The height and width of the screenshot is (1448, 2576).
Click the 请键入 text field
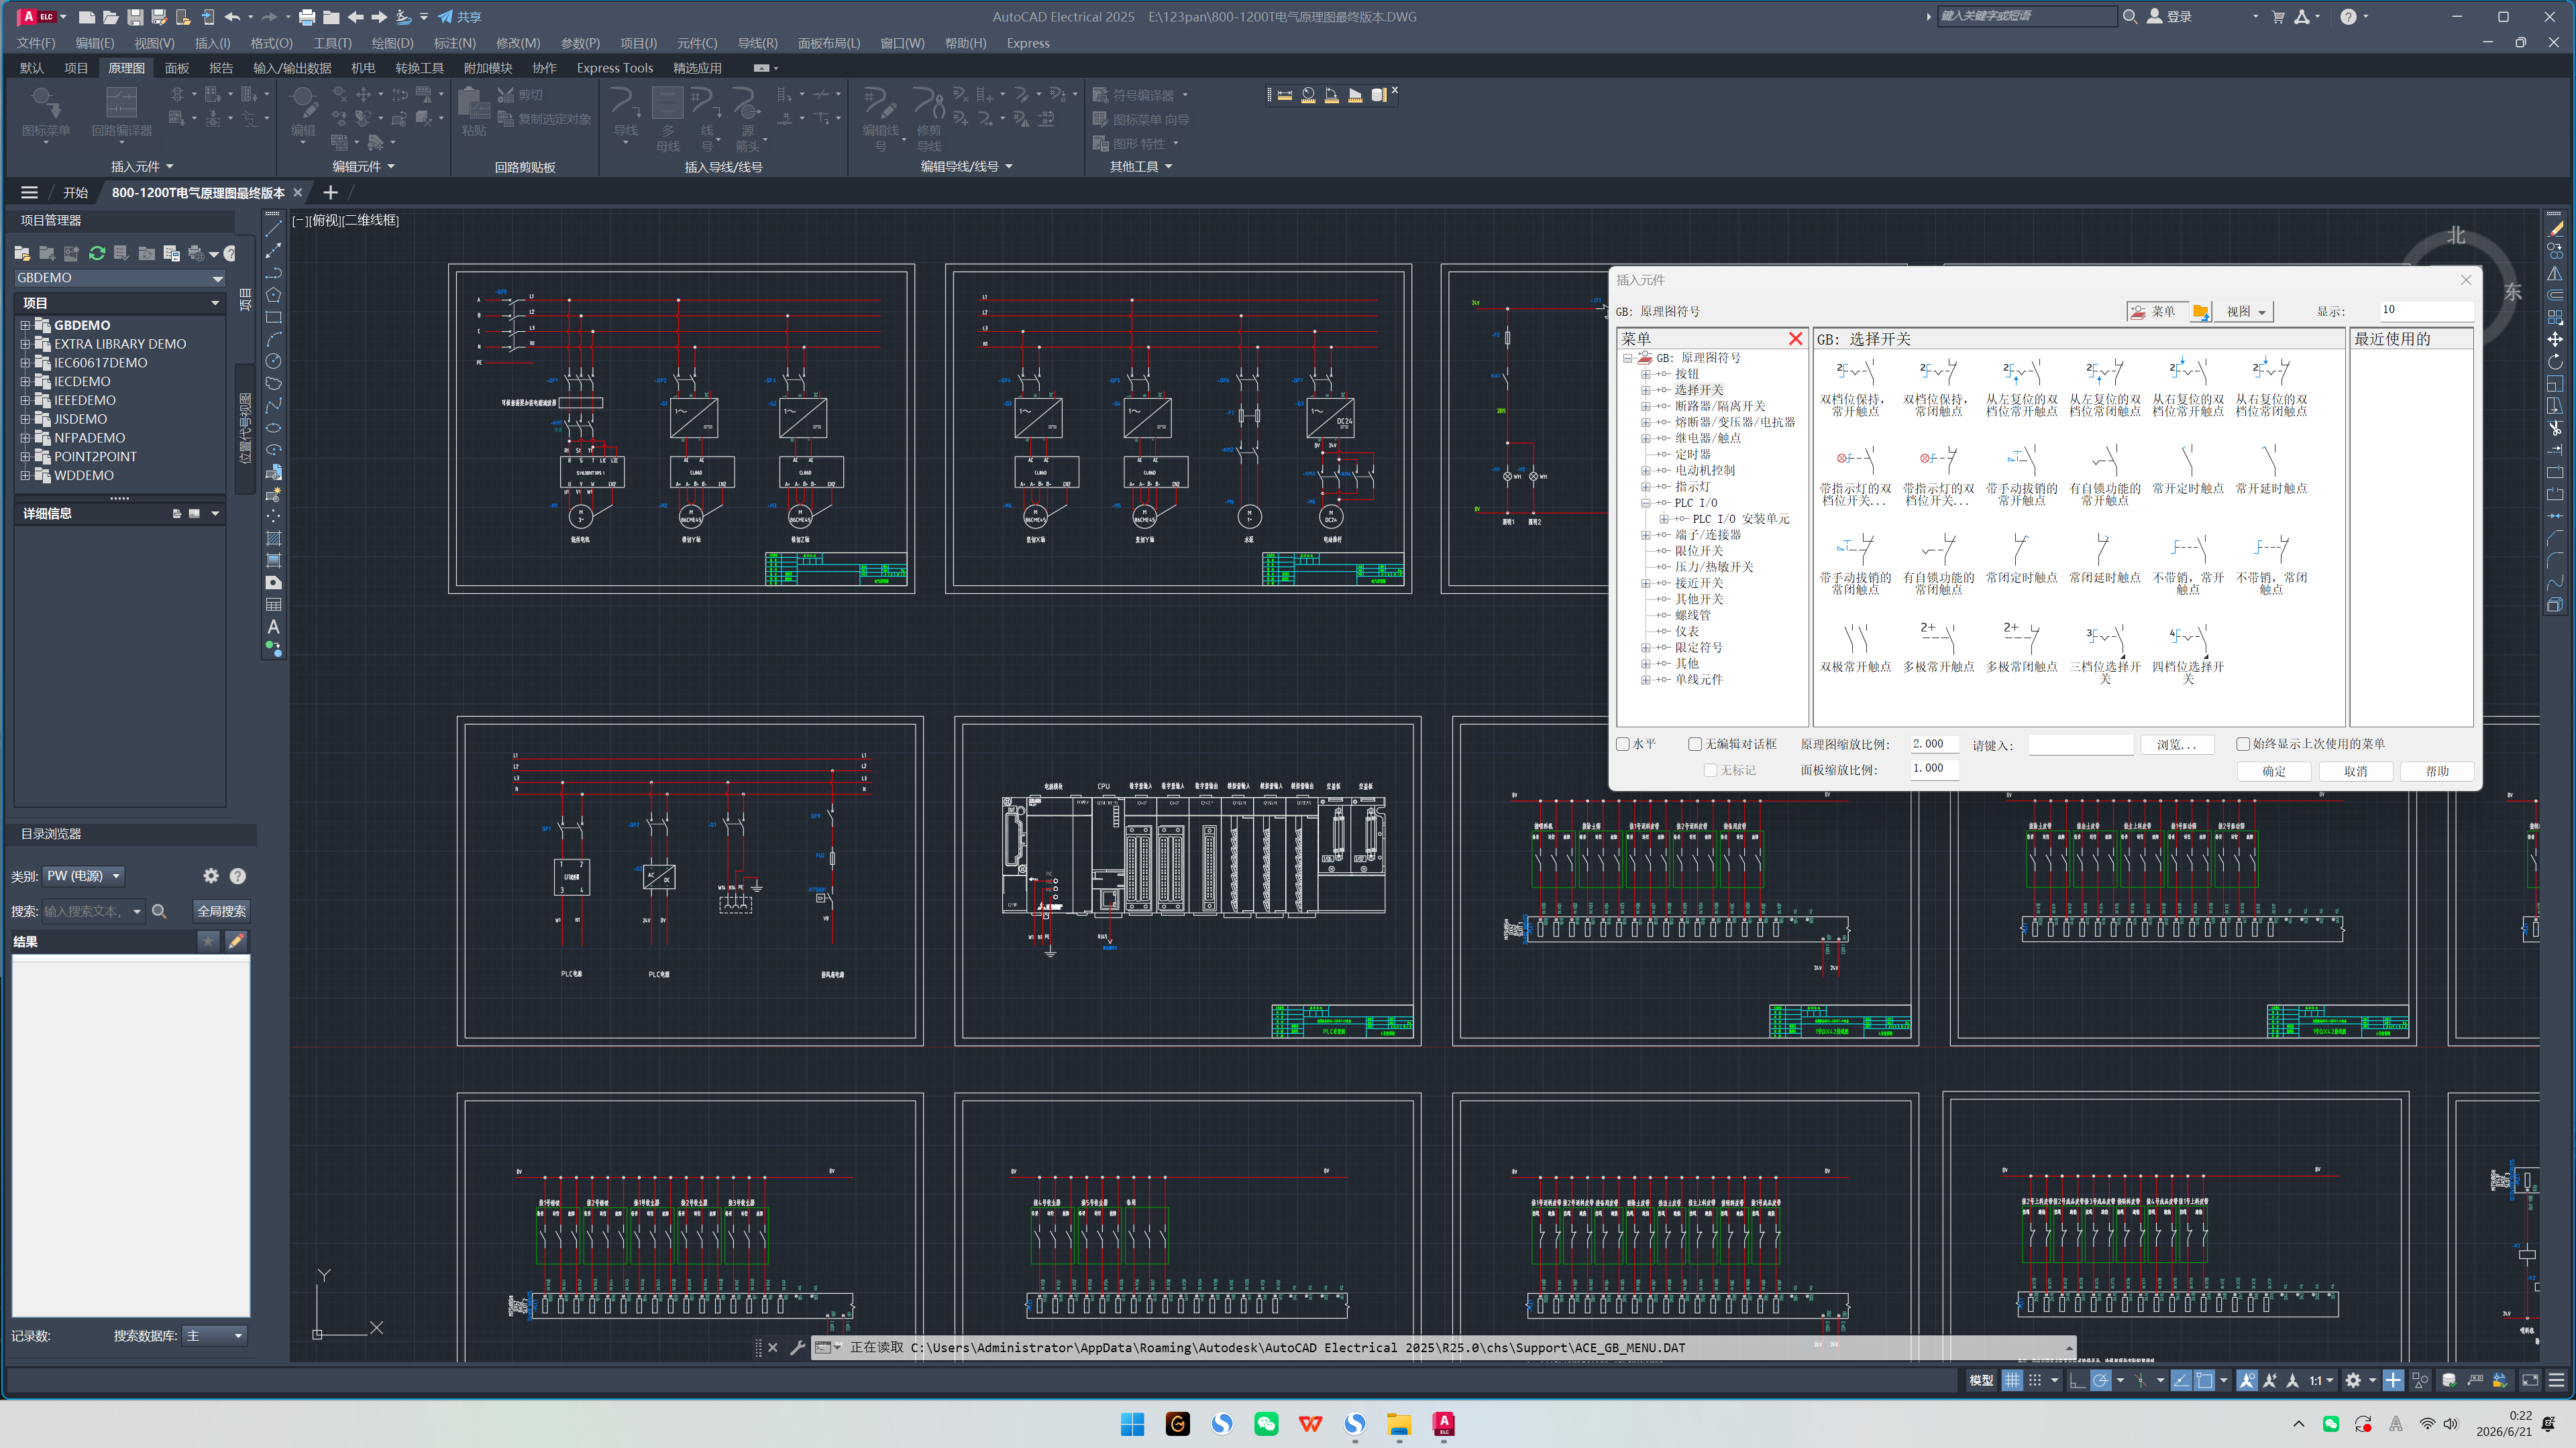2080,745
